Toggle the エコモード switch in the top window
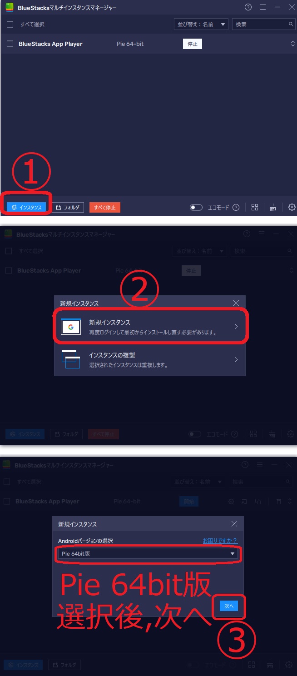Viewport: 297px width, 676px height. [196, 208]
